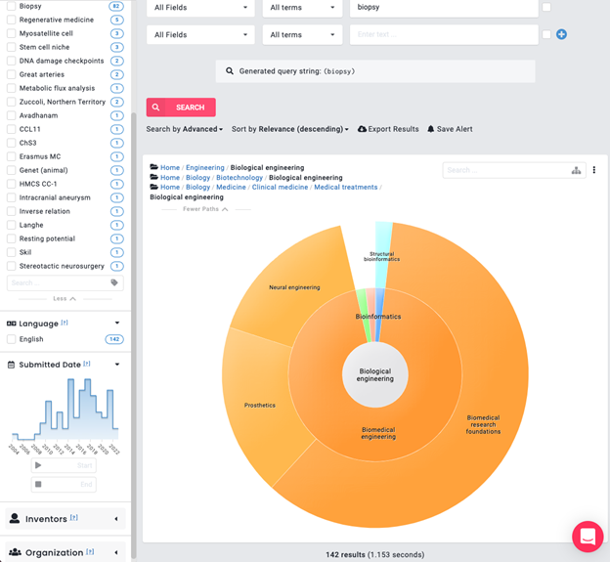Expand the Organization section
This screenshot has width=610, height=562.
click(116, 552)
